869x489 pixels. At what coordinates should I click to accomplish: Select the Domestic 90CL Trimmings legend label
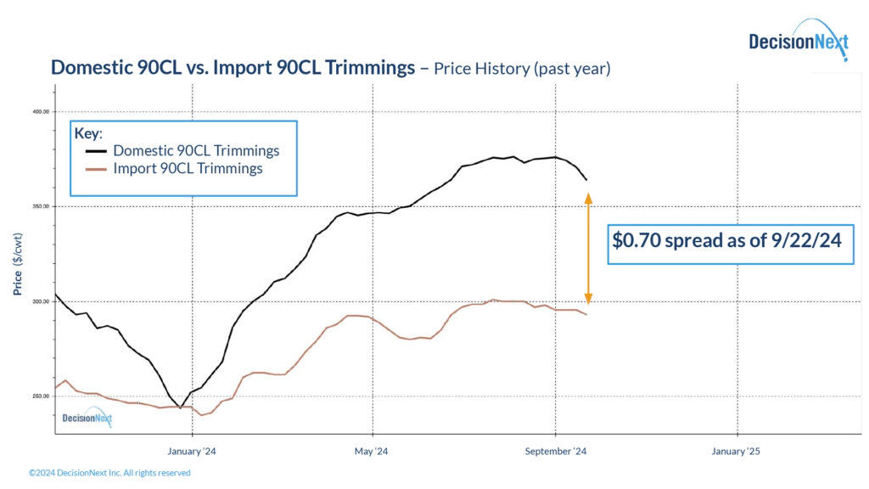pyautogui.click(x=196, y=151)
